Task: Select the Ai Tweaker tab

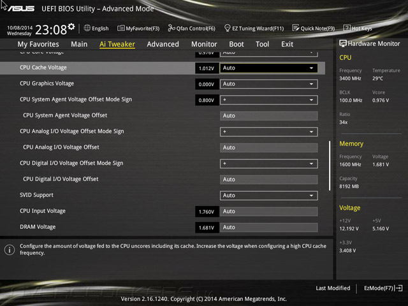Action: 117,44
